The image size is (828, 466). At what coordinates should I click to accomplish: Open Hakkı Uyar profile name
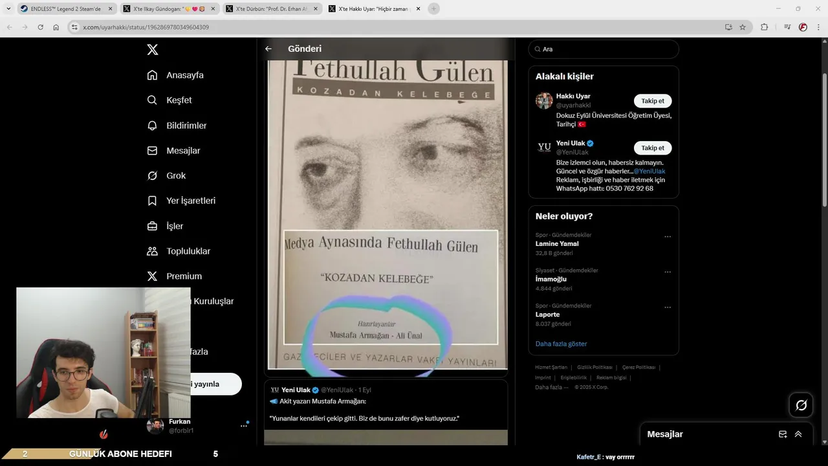coord(573,96)
